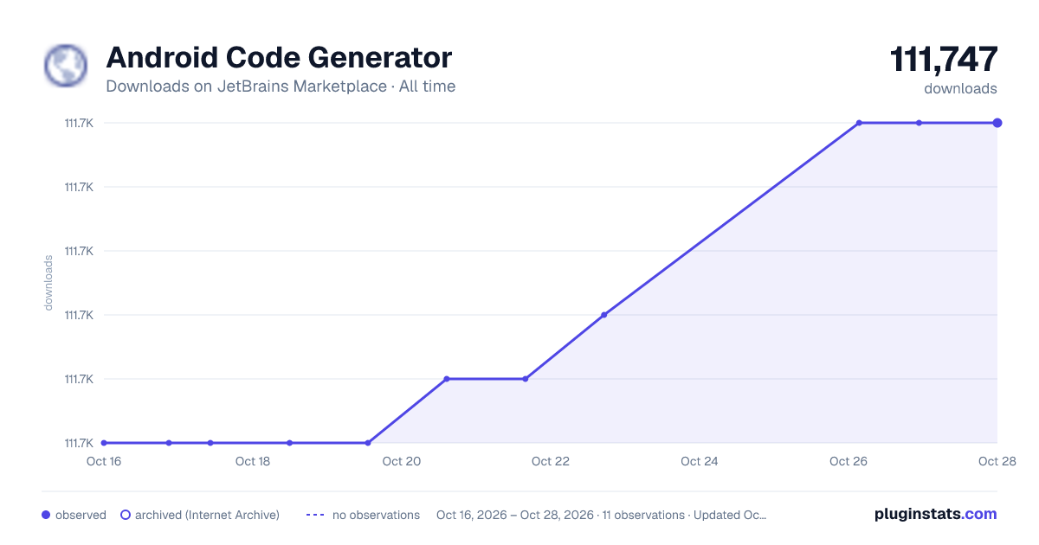Click the last data point at Oct 28
The width and height of the screenshot is (1039, 545).
(997, 123)
